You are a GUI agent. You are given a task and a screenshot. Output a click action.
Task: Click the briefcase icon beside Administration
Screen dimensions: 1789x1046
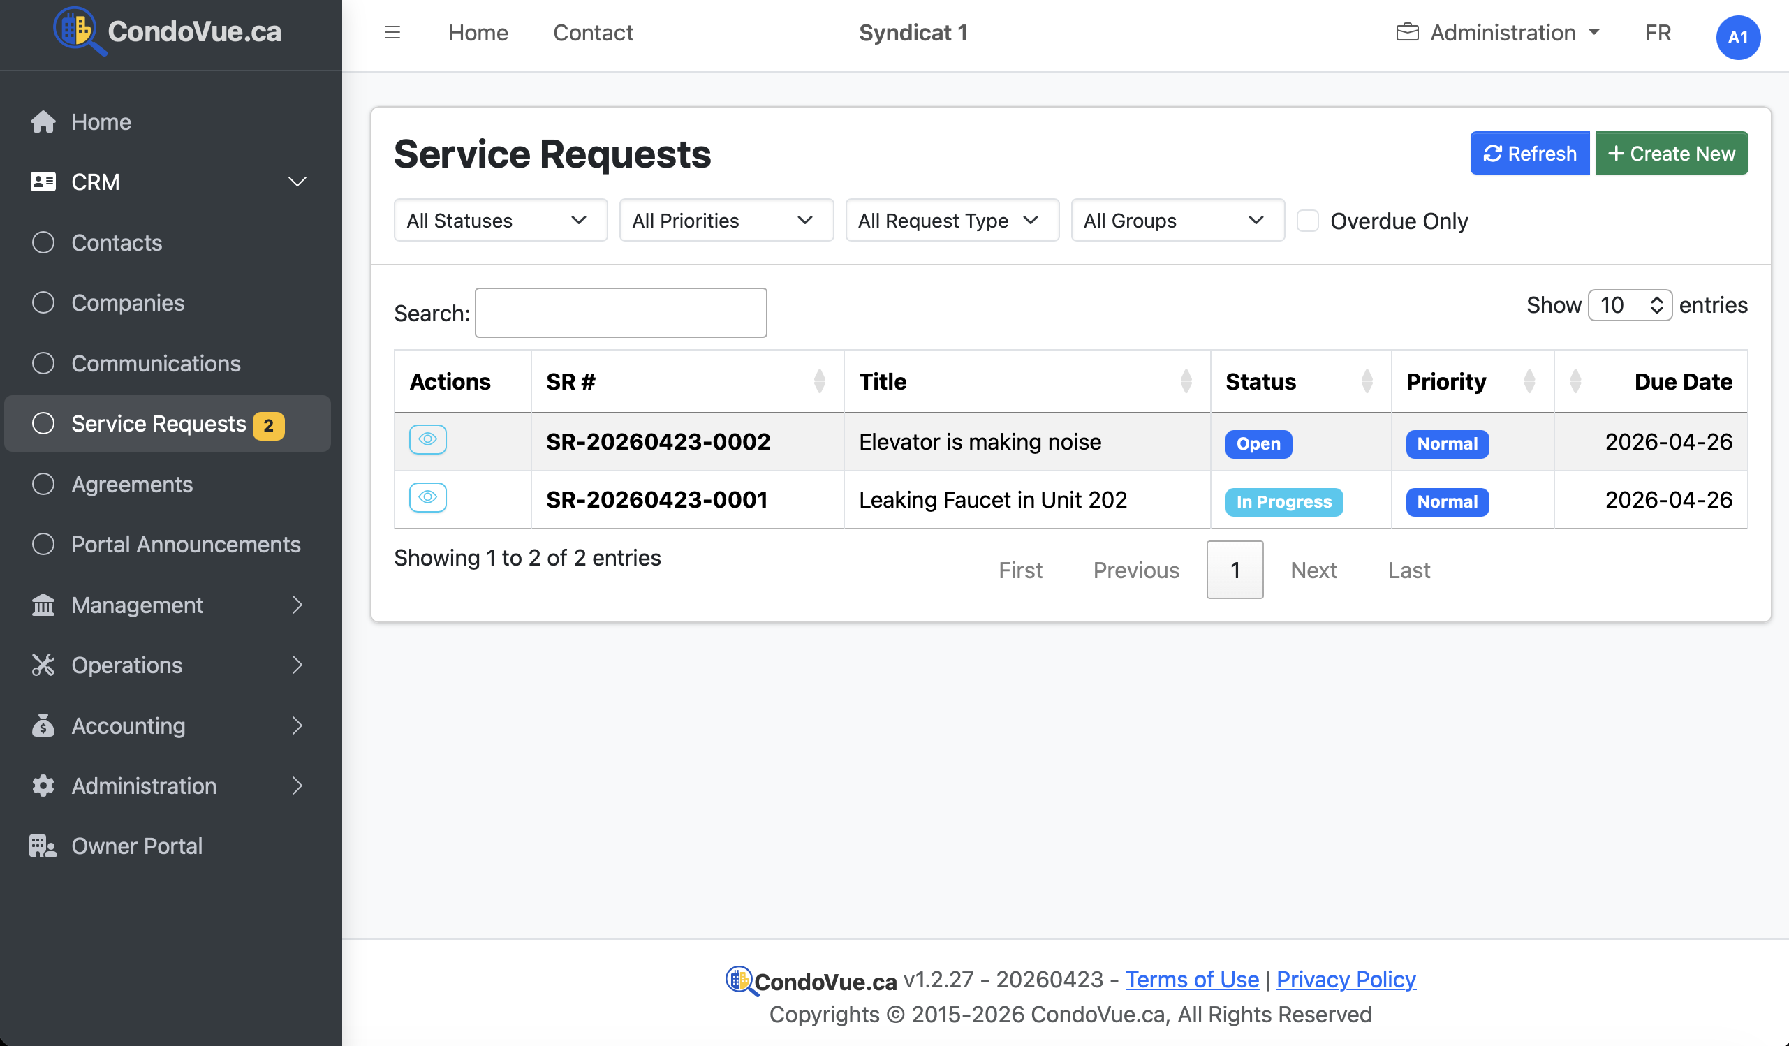[x=1407, y=33]
